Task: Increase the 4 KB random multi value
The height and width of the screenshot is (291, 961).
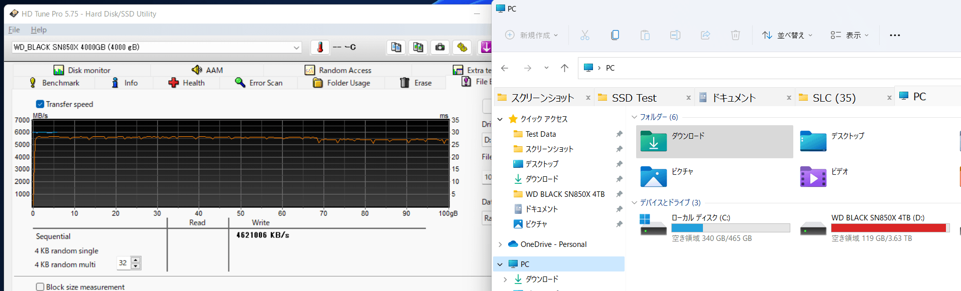Action: pos(136,259)
